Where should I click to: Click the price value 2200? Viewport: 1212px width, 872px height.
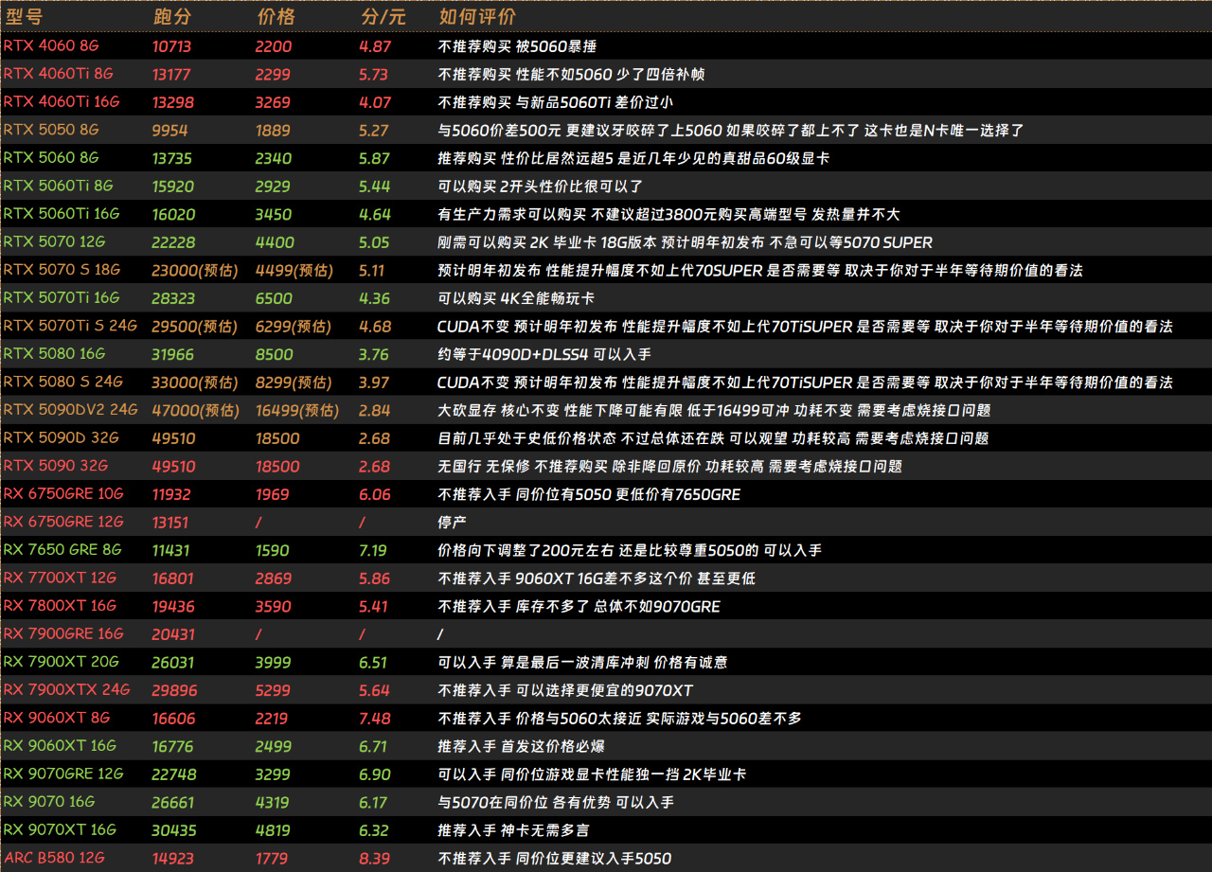coord(274,46)
